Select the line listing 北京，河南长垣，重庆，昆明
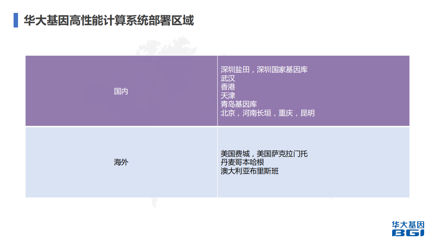 click(x=268, y=113)
